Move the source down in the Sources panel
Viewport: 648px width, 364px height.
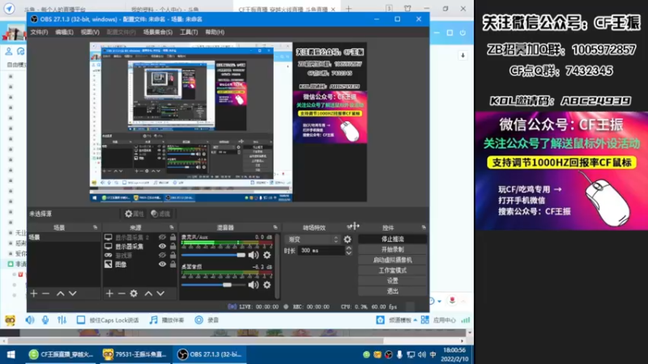coord(160,294)
